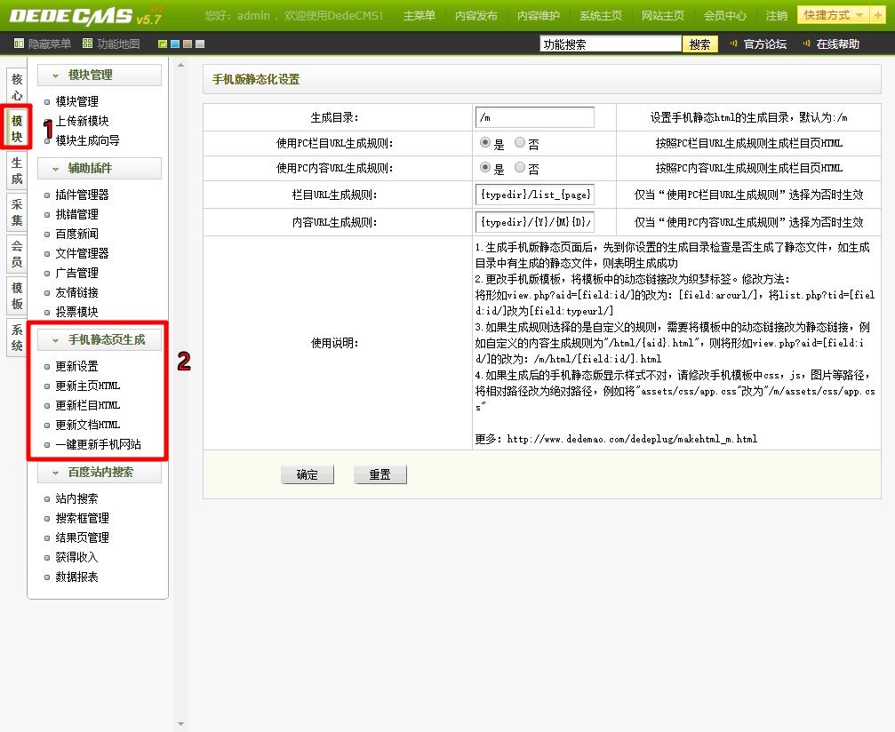Click the 生成目录 input field

click(534, 117)
